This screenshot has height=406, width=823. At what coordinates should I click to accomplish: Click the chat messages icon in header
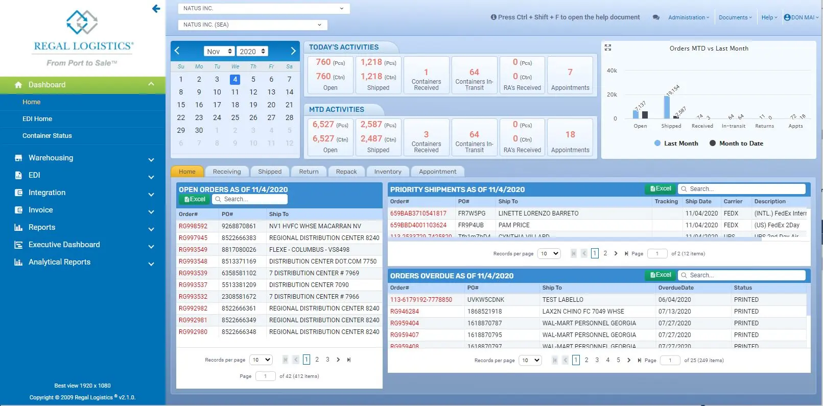656,17
